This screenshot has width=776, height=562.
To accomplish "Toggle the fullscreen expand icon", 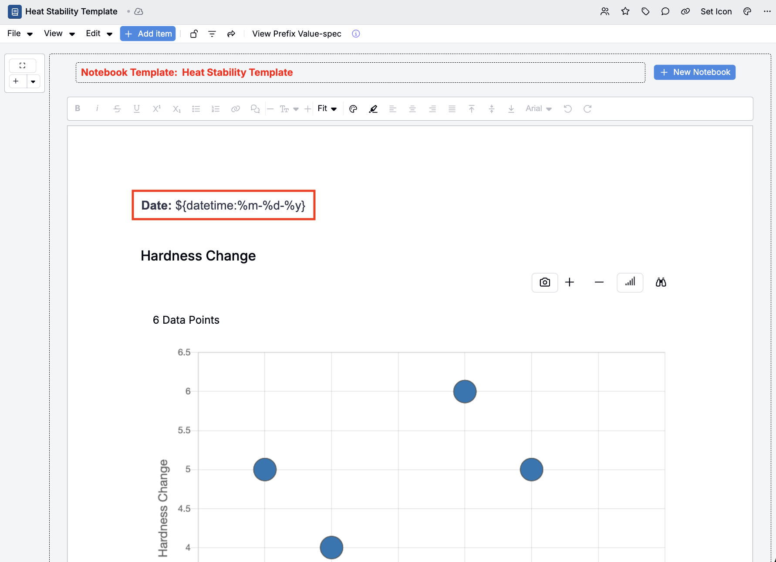I will [23, 65].
